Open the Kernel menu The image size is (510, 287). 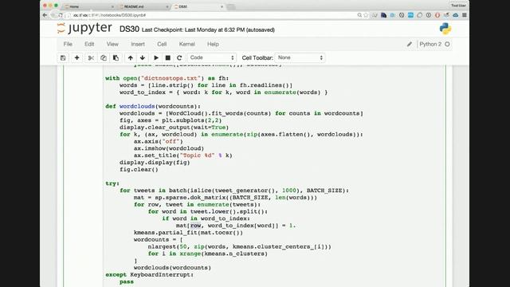point(187,45)
